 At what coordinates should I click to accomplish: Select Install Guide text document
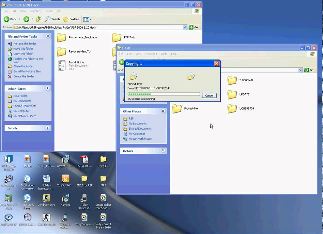click(x=72, y=65)
